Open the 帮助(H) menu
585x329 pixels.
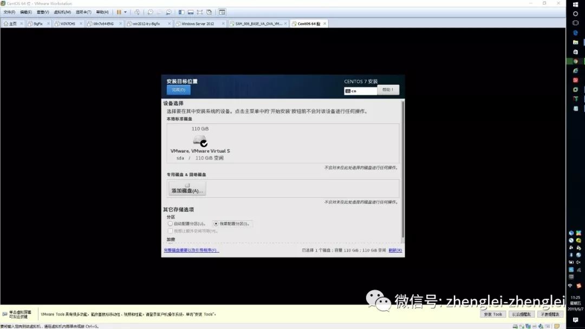point(102,12)
